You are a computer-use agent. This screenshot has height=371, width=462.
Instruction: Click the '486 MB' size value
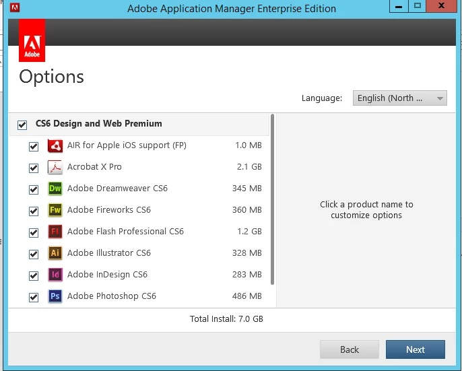click(247, 296)
